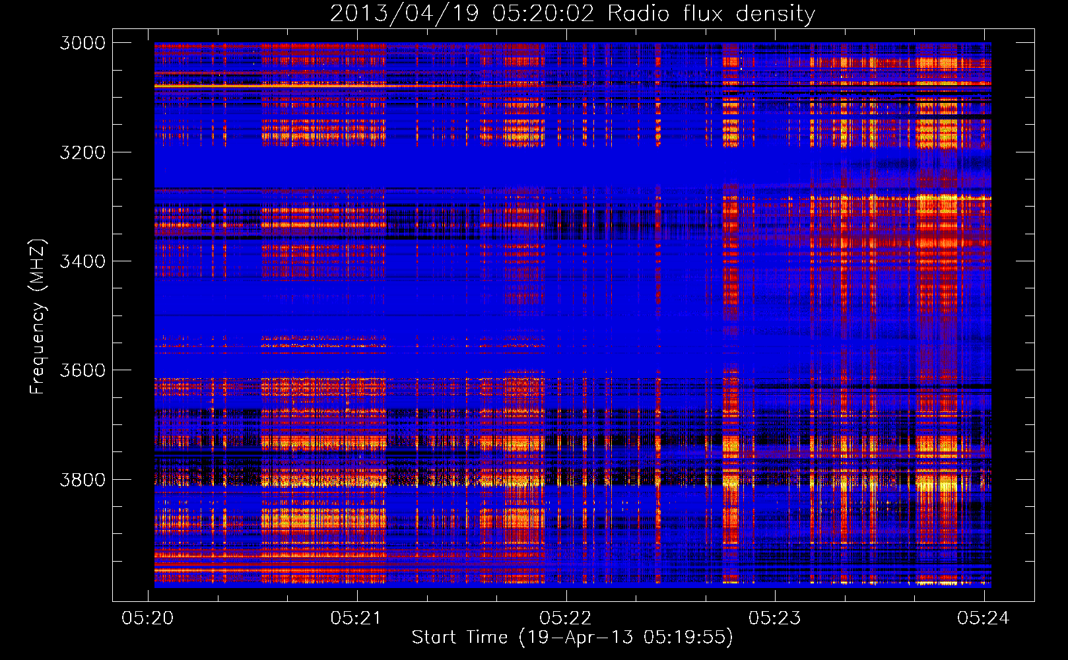Click the "Start Time (19-Apr-13 05:19:55)" axis title
The width and height of the screenshot is (1068, 660).
coord(573,638)
